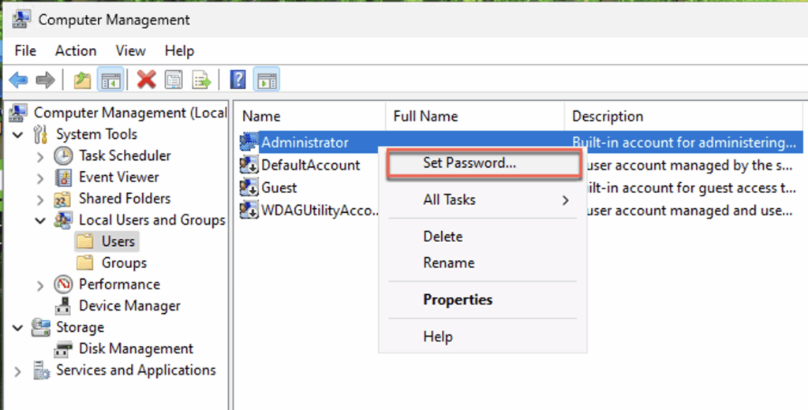Select the Guest user account row
This screenshot has width=808, height=410.
[x=279, y=188]
